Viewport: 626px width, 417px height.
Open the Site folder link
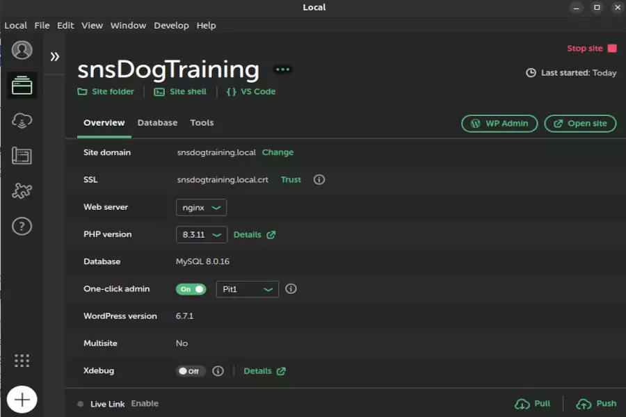[x=106, y=92]
